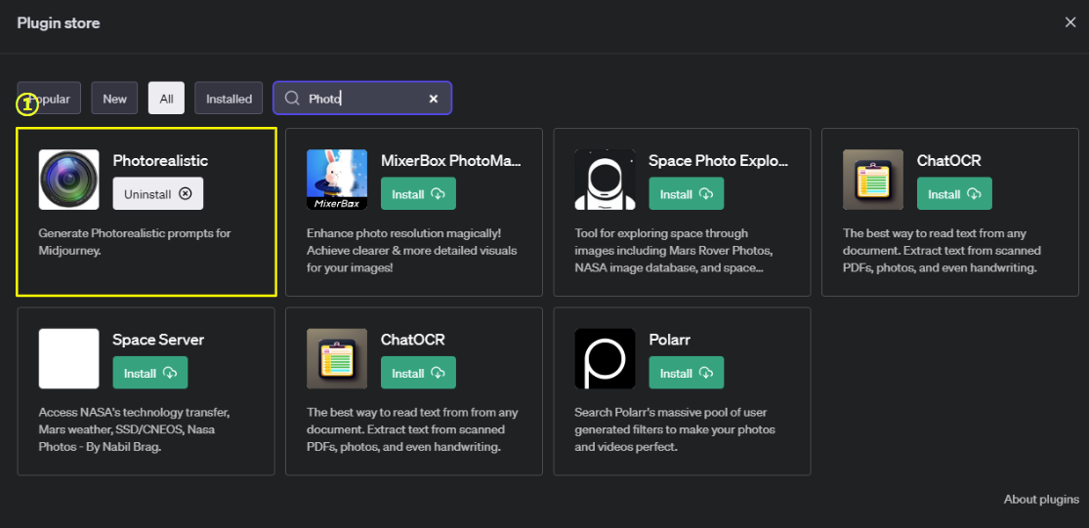Viewport: 1089px width, 528px height.
Task: Click 'Tool for exploring space' description
Action: pyautogui.click(x=674, y=250)
